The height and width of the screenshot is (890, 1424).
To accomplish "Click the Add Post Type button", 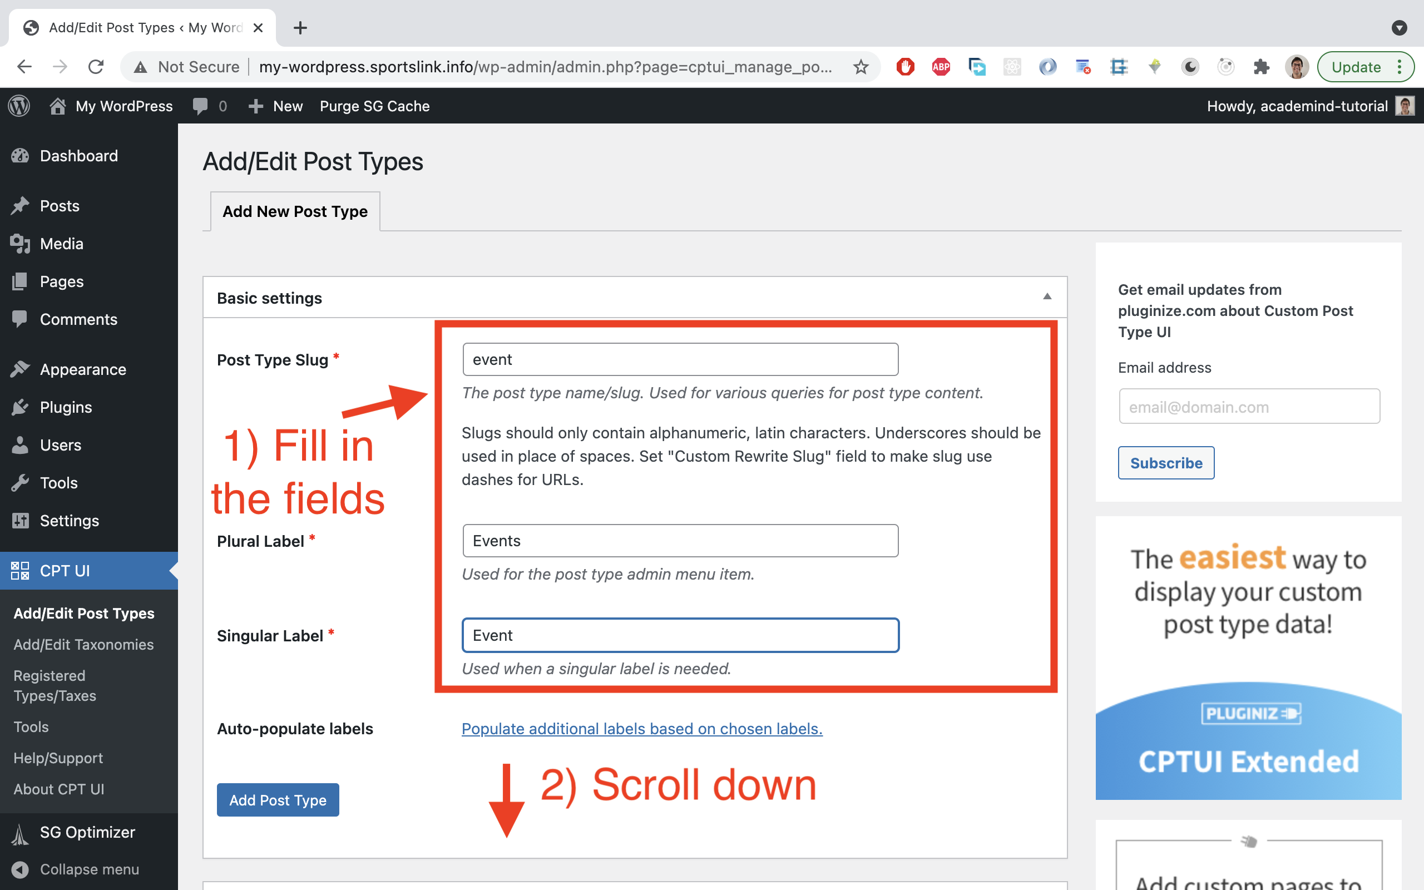I will click(278, 800).
